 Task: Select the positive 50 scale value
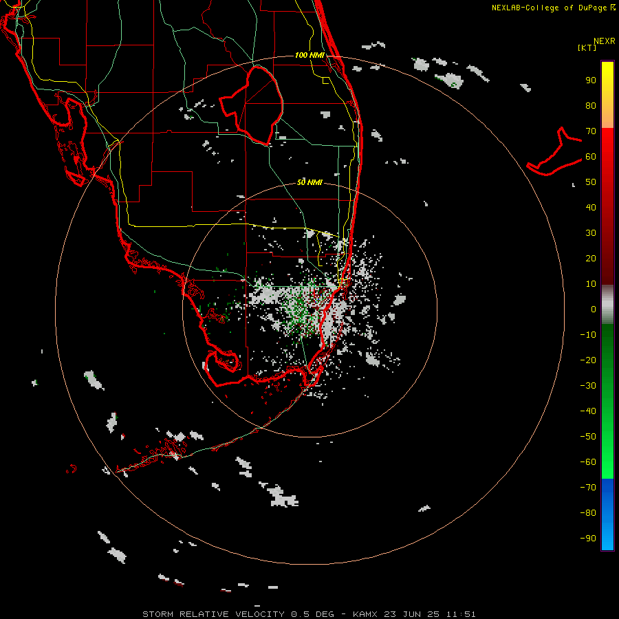[591, 182]
